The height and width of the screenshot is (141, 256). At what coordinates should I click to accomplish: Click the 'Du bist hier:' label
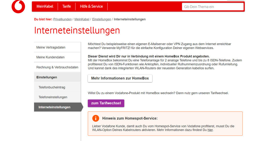pos(43,19)
